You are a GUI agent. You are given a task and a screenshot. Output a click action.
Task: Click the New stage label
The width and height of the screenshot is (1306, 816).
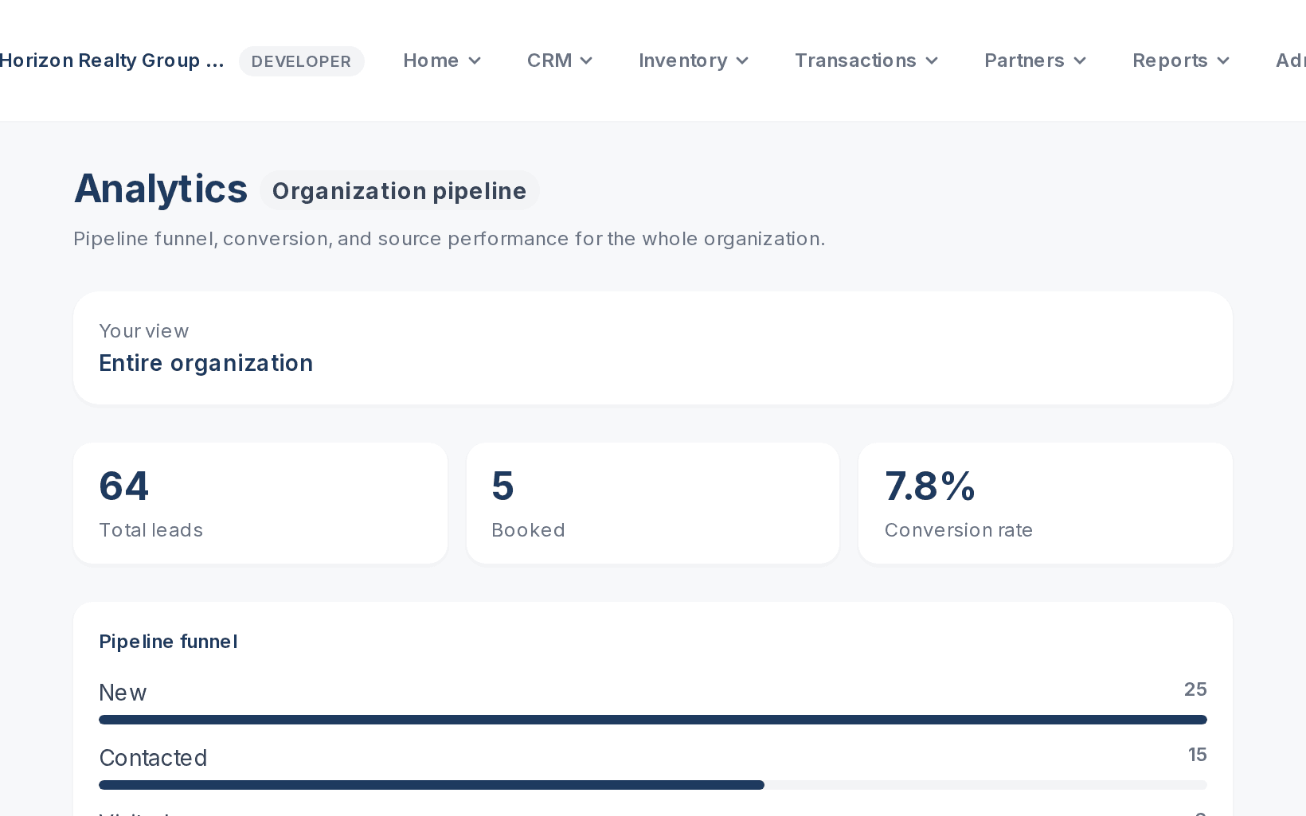[x=123, y=693]
